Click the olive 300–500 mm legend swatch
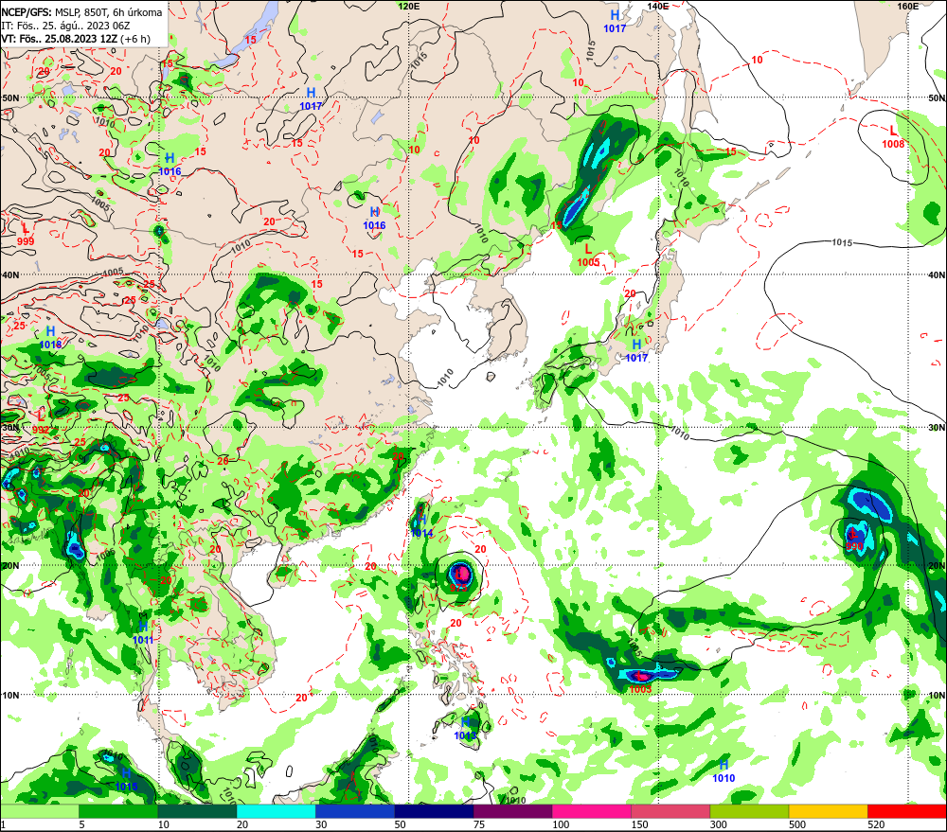This screenshot has height=832, width=947. pos(749,811)
